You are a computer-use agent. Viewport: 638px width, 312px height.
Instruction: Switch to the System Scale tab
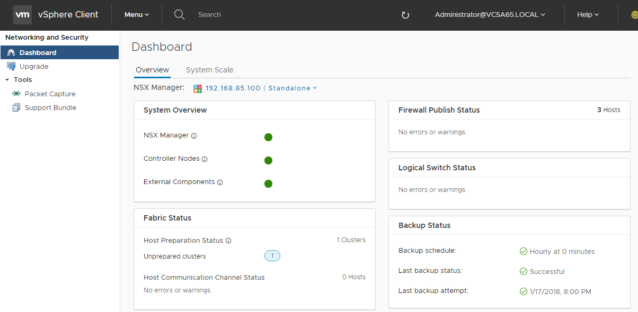tap(209, 70)
